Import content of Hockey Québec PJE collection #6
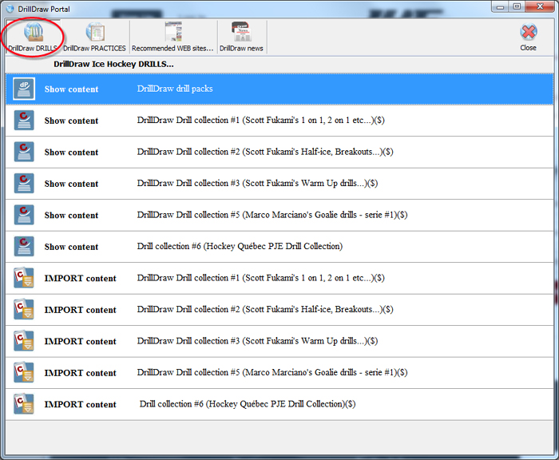This screenshot has width=559, height=460. click(80, 405)
